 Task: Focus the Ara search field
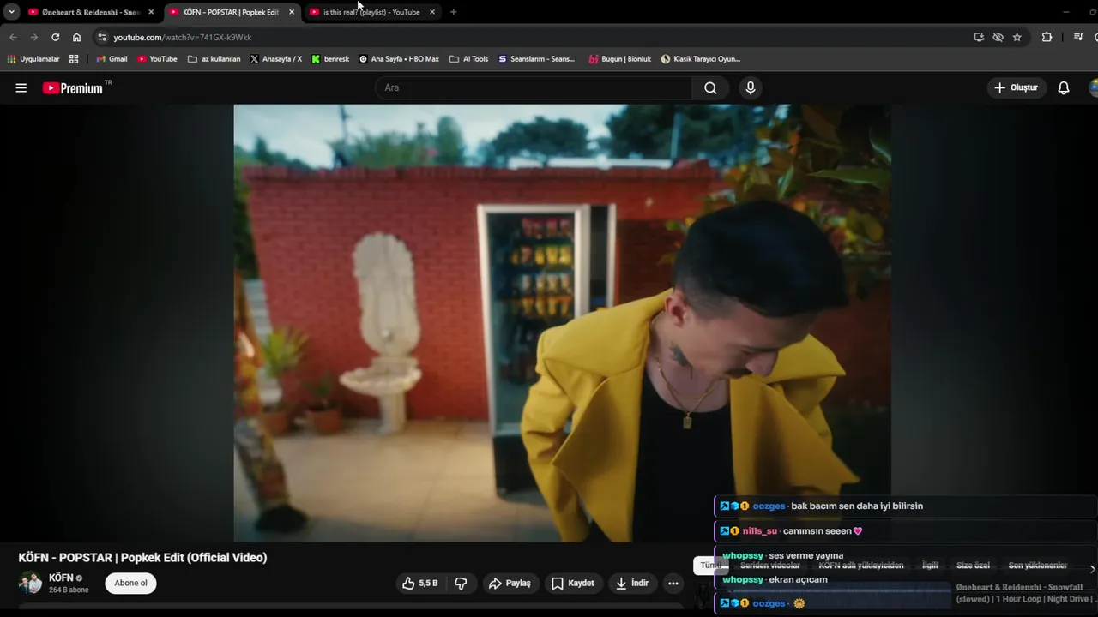[533, 87]
